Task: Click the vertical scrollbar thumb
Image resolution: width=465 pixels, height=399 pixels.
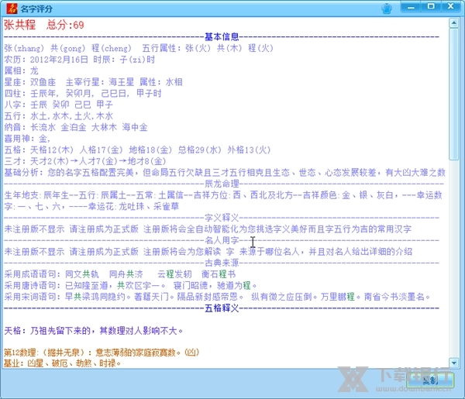Action: [453, 95]
